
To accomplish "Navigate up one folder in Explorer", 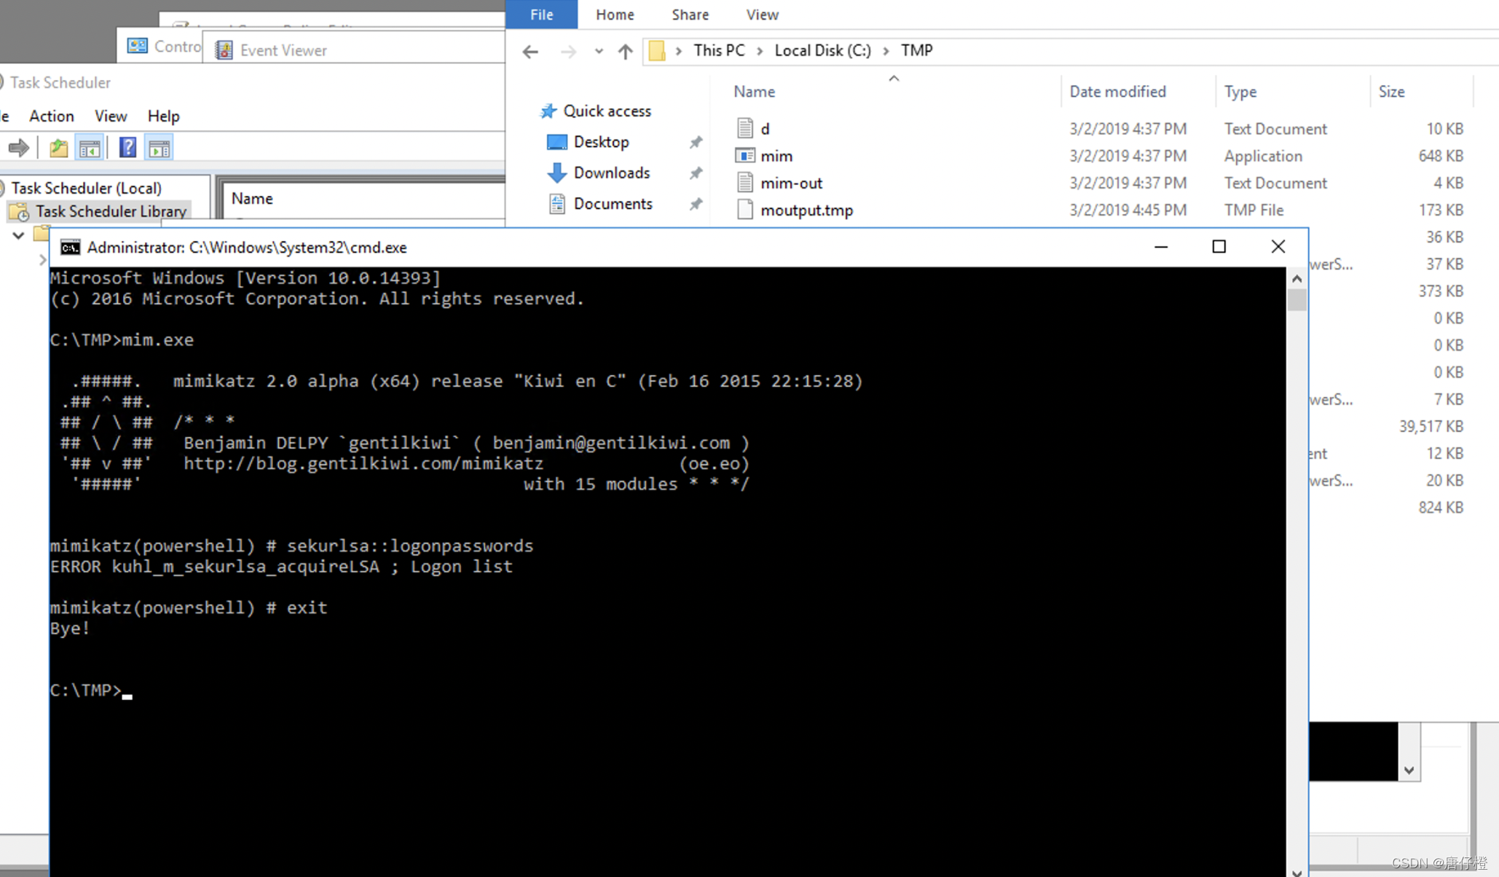I will point(625,51).
